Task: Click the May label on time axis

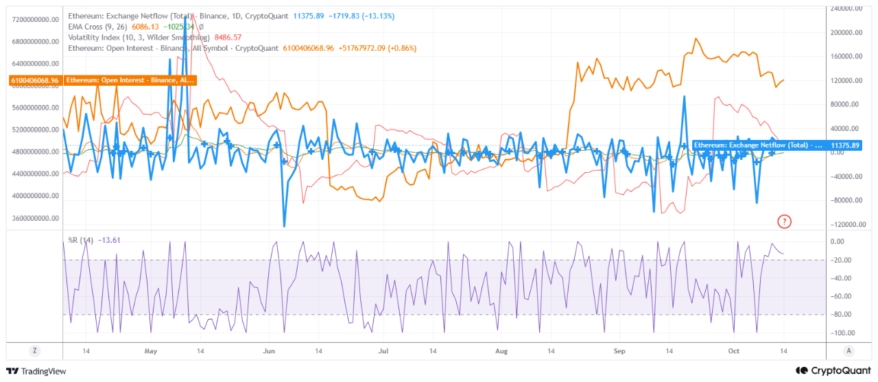Action: pyautogui.click(x=152, y=351)
